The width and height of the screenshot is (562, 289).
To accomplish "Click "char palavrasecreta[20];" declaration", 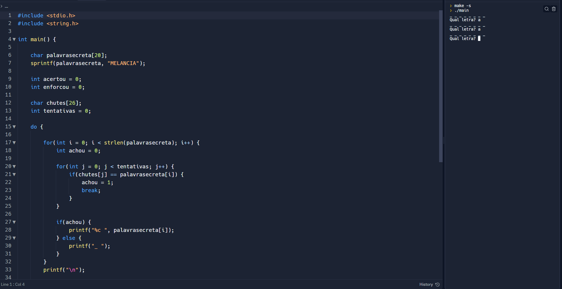I will (69, 55).
